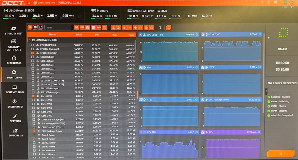Screen dimensions: 298x160
Task: Sort the table by Avg column
Action: tap(115, 35)
